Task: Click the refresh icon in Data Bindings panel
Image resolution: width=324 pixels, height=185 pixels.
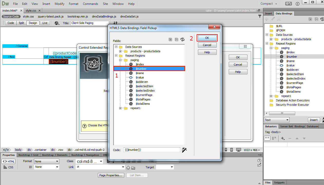Action: (322, 19)
